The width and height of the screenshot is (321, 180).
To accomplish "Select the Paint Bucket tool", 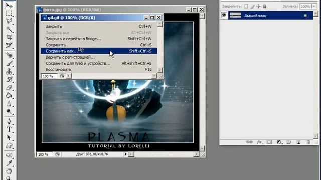I will [x=9, y=95].
